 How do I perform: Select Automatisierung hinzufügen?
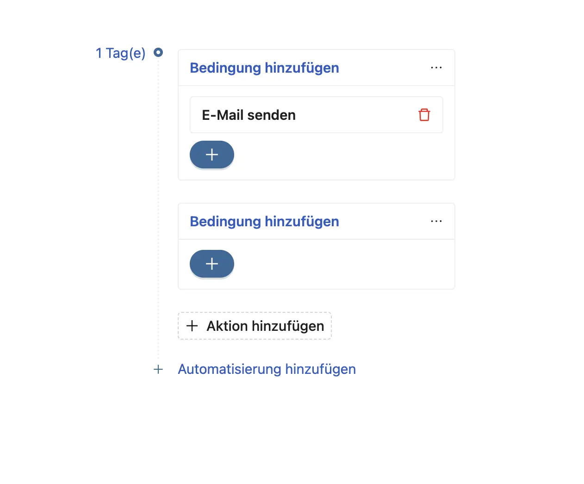click(267, 369)
